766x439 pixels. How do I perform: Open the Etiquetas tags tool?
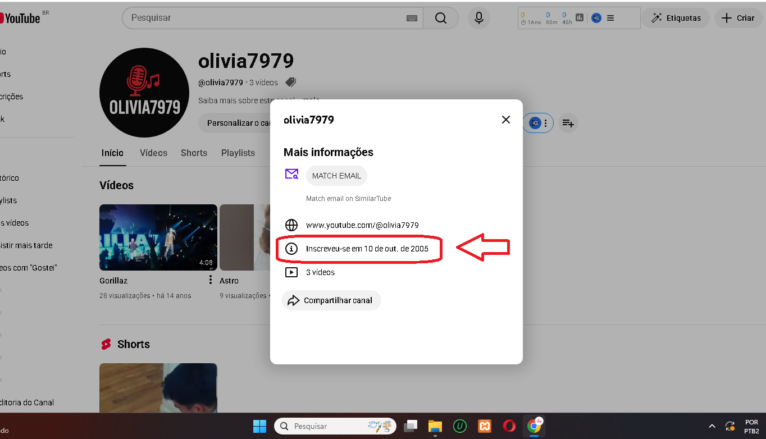point(676,18)
